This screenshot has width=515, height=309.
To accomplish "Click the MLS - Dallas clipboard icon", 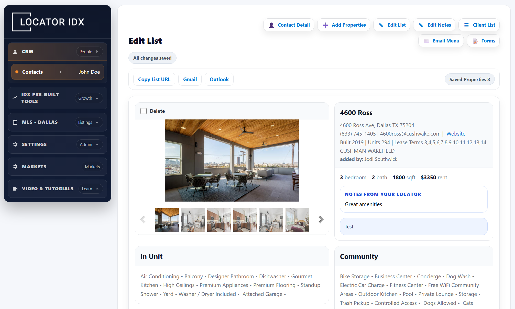I will [x=15, y=122].
